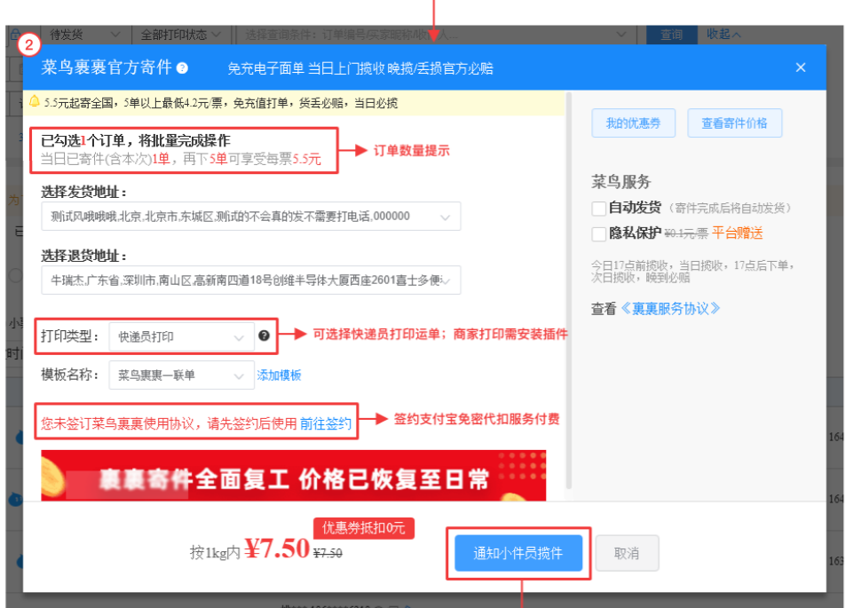Click 收起 collapse link in background page
The width and height of the screenshot is (861, 608).
tap(723, 34)
